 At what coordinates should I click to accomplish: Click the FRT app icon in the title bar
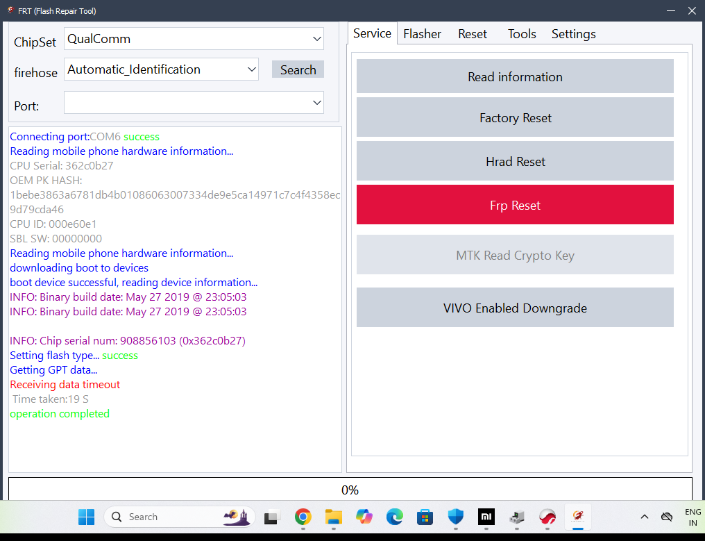tap(10, 10)
